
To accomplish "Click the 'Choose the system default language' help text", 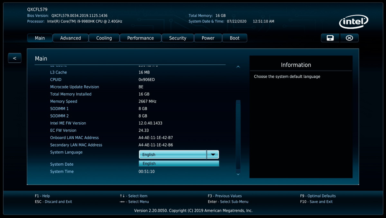I will 287,77.
